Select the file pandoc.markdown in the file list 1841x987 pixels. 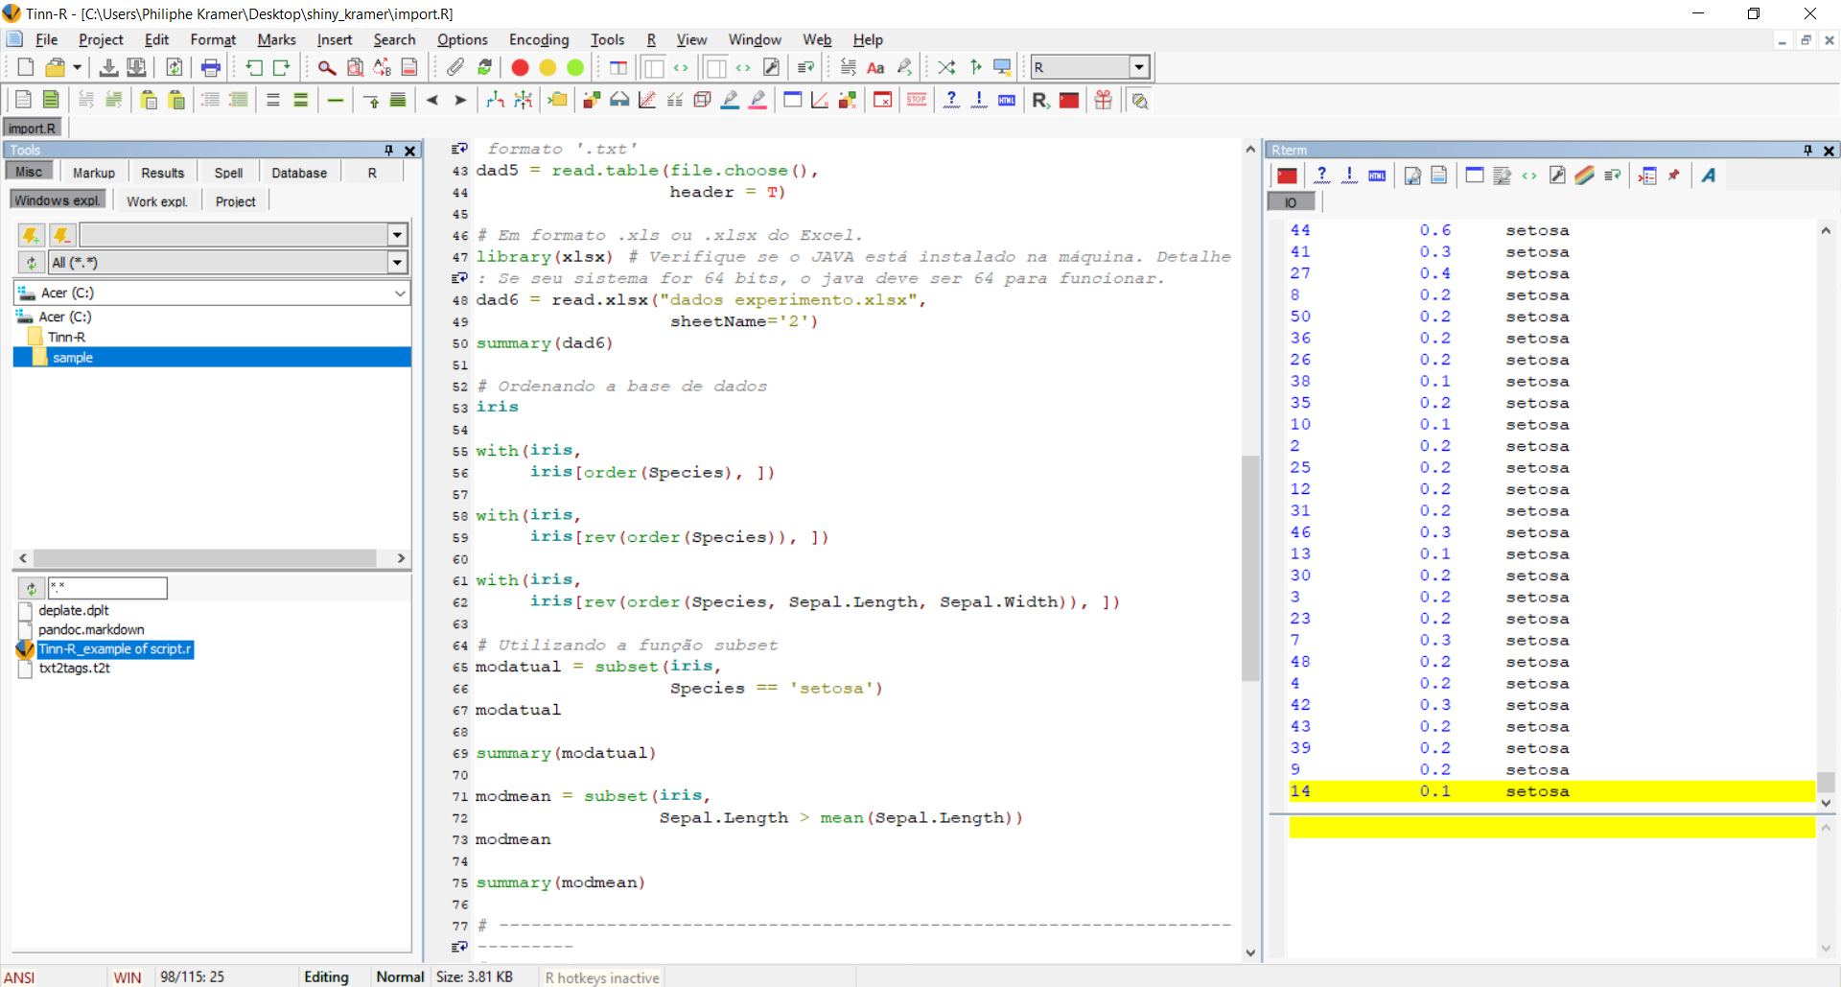91,629
